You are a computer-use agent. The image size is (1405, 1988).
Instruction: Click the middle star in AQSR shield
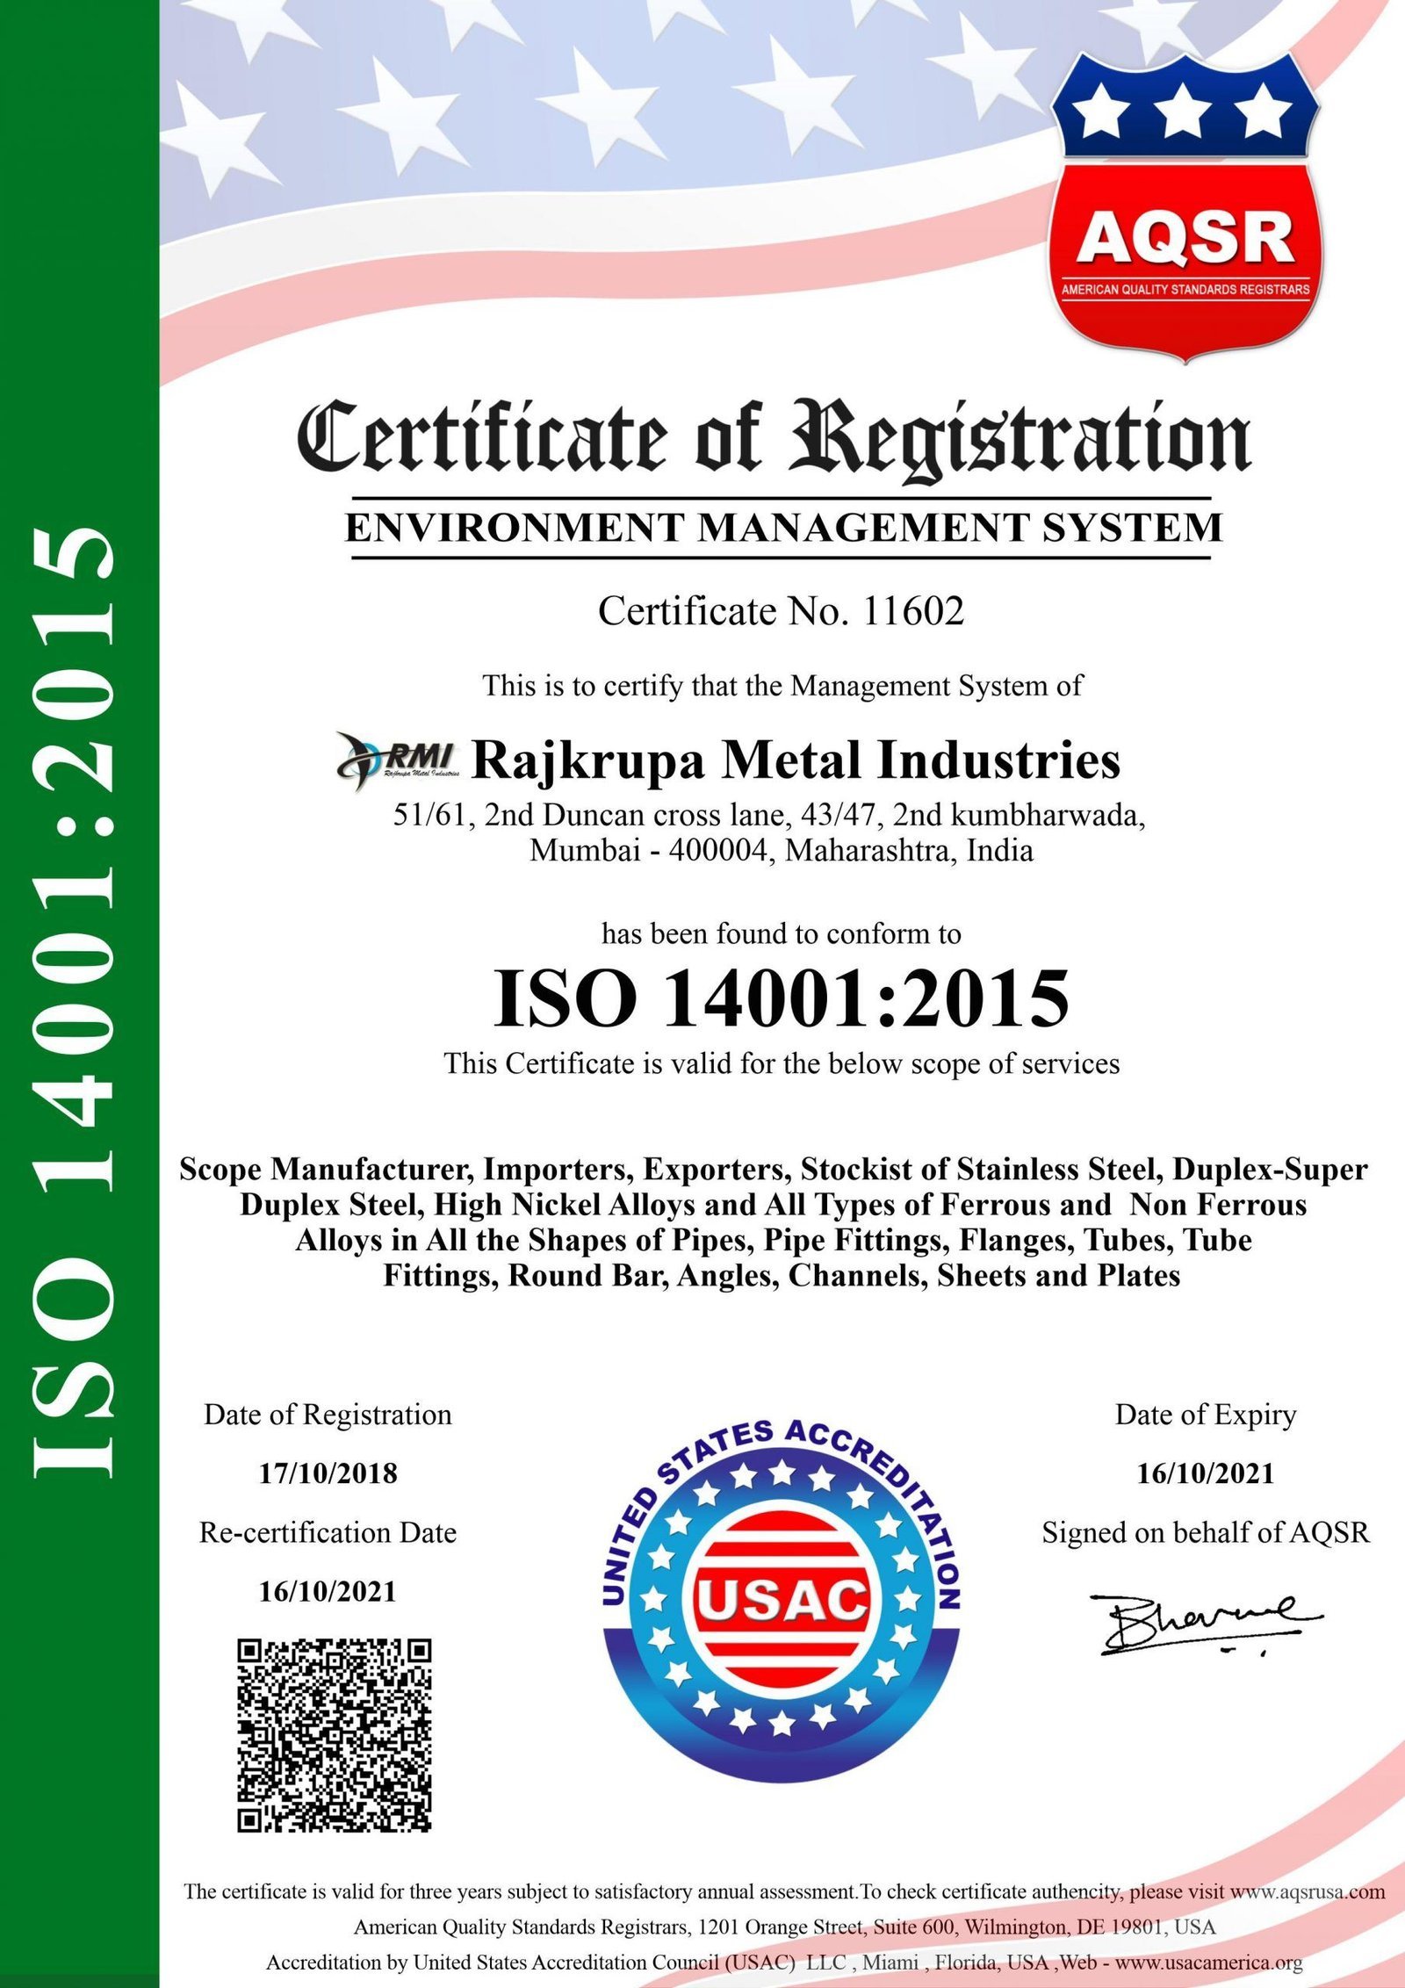1184,112
